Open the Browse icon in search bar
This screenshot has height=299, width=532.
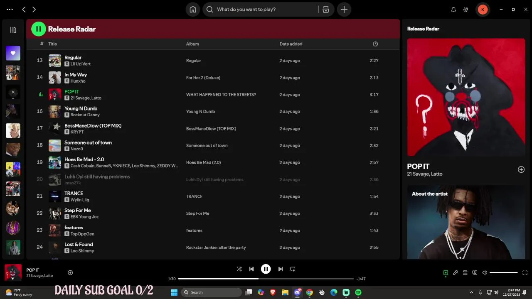(x=326, y=10)
